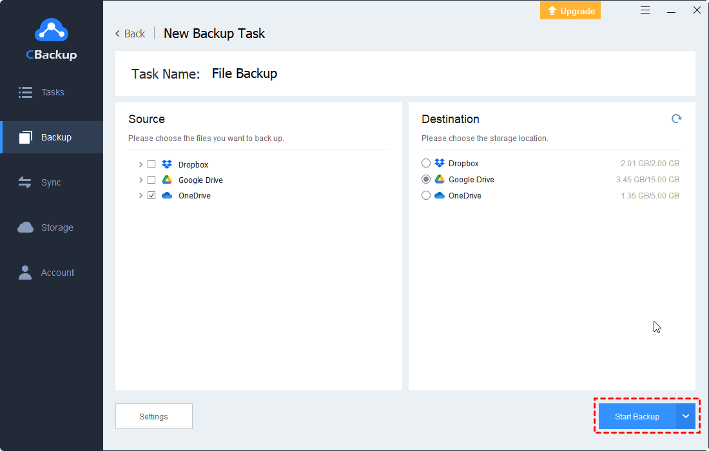Start the File Backup task
709x451 pixels.
click(637, 416)
